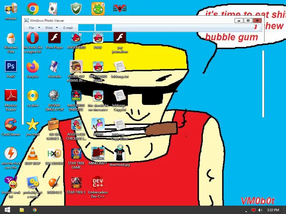Screen dimensions: 286x214
Task: Launch the green pig Bad Piggies icon
Action: [98, 9]
